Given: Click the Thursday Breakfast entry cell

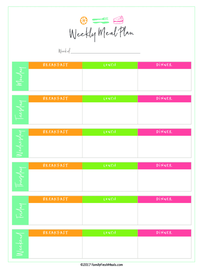Looking at the screenshot, I should (x=55, y=180).
